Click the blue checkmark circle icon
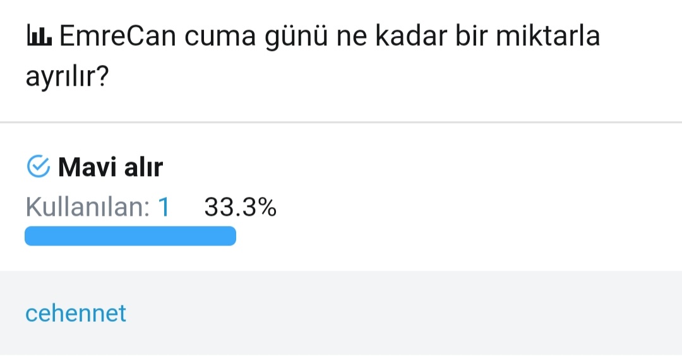Viewport: 682px width, 361px height. (39, 167)
